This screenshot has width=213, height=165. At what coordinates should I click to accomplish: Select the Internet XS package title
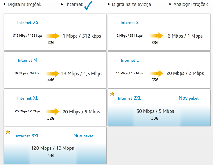click(28, 23)
